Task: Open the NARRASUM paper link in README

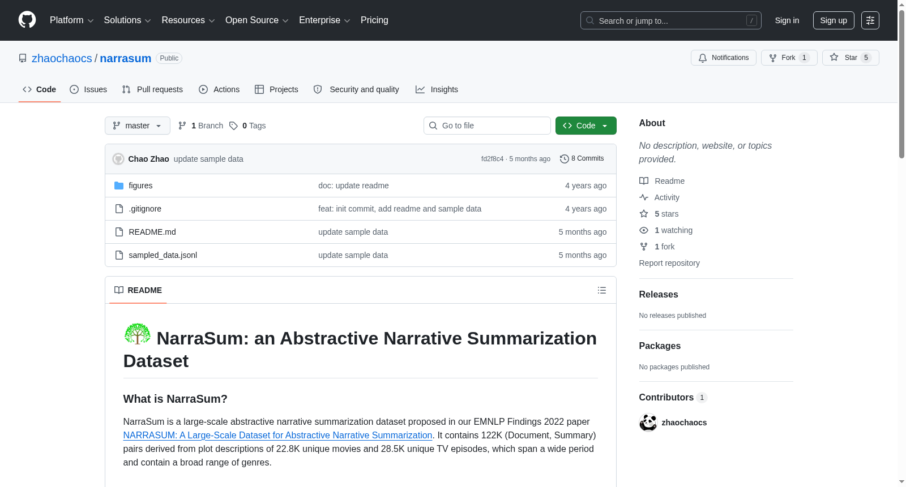Action: [278, 436]
